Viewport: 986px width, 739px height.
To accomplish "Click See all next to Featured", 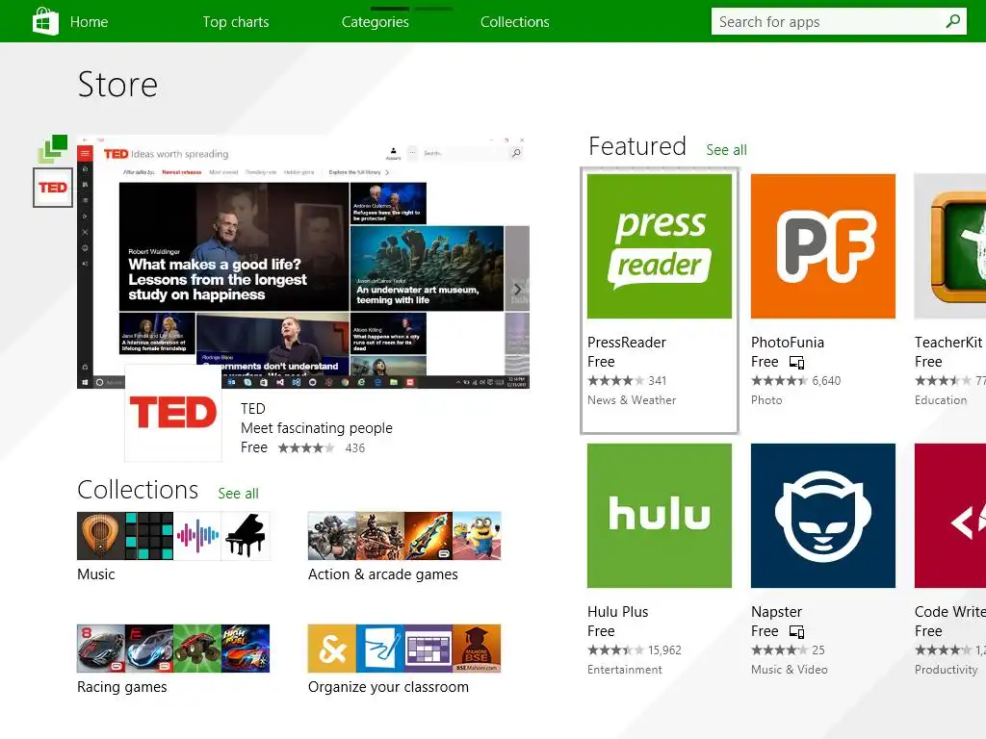I will pos(726,149).
